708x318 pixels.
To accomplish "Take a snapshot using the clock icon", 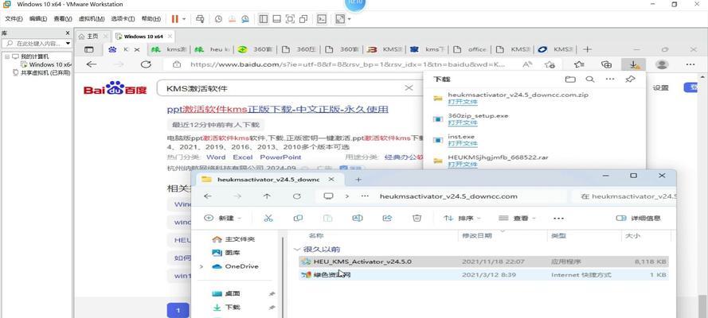I will click(218, 19).
